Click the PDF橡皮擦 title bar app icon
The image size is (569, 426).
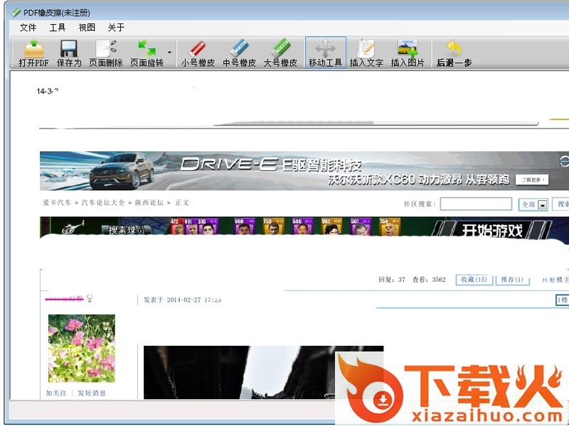tap(16, 13)
